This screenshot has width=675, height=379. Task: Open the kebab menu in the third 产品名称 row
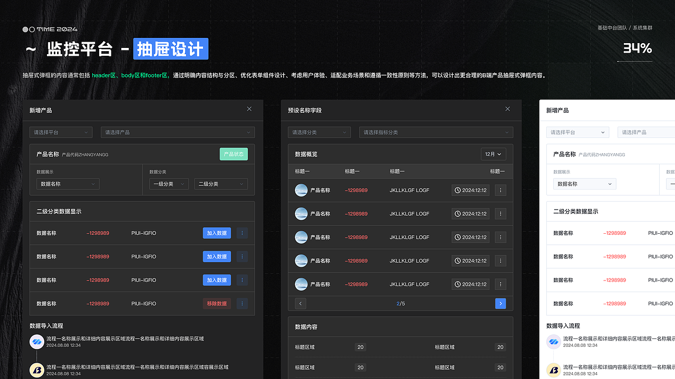pos(500,237)
